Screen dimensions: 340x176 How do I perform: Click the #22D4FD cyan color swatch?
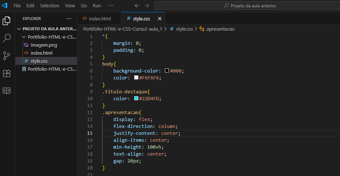(136, 98)
